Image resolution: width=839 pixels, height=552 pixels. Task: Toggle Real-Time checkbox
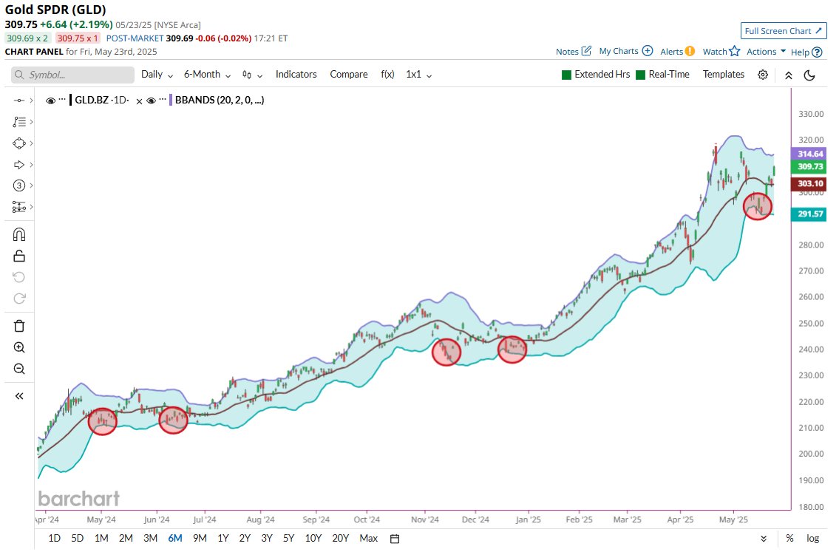(x=640, y=75)
